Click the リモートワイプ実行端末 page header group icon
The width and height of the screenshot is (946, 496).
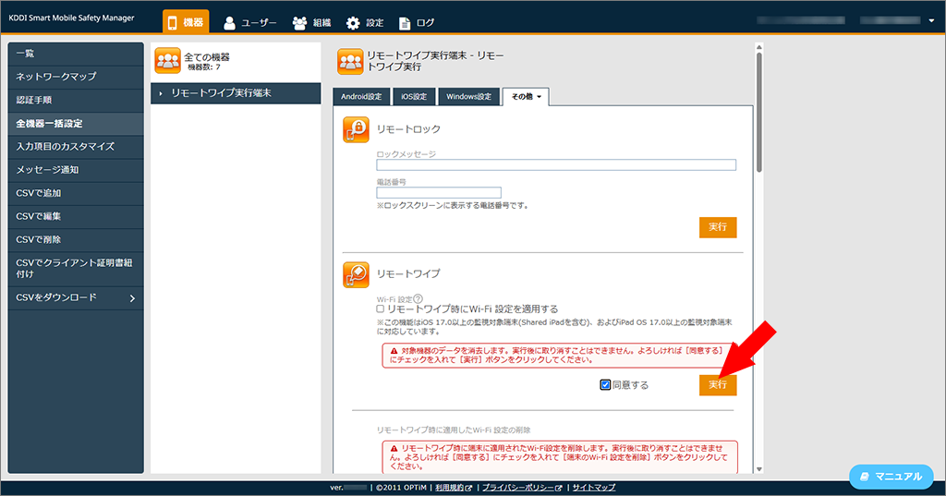pyautogui.click(x=350, y=62)
